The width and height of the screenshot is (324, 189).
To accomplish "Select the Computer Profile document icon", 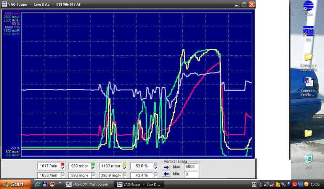I will click(308, 83).
